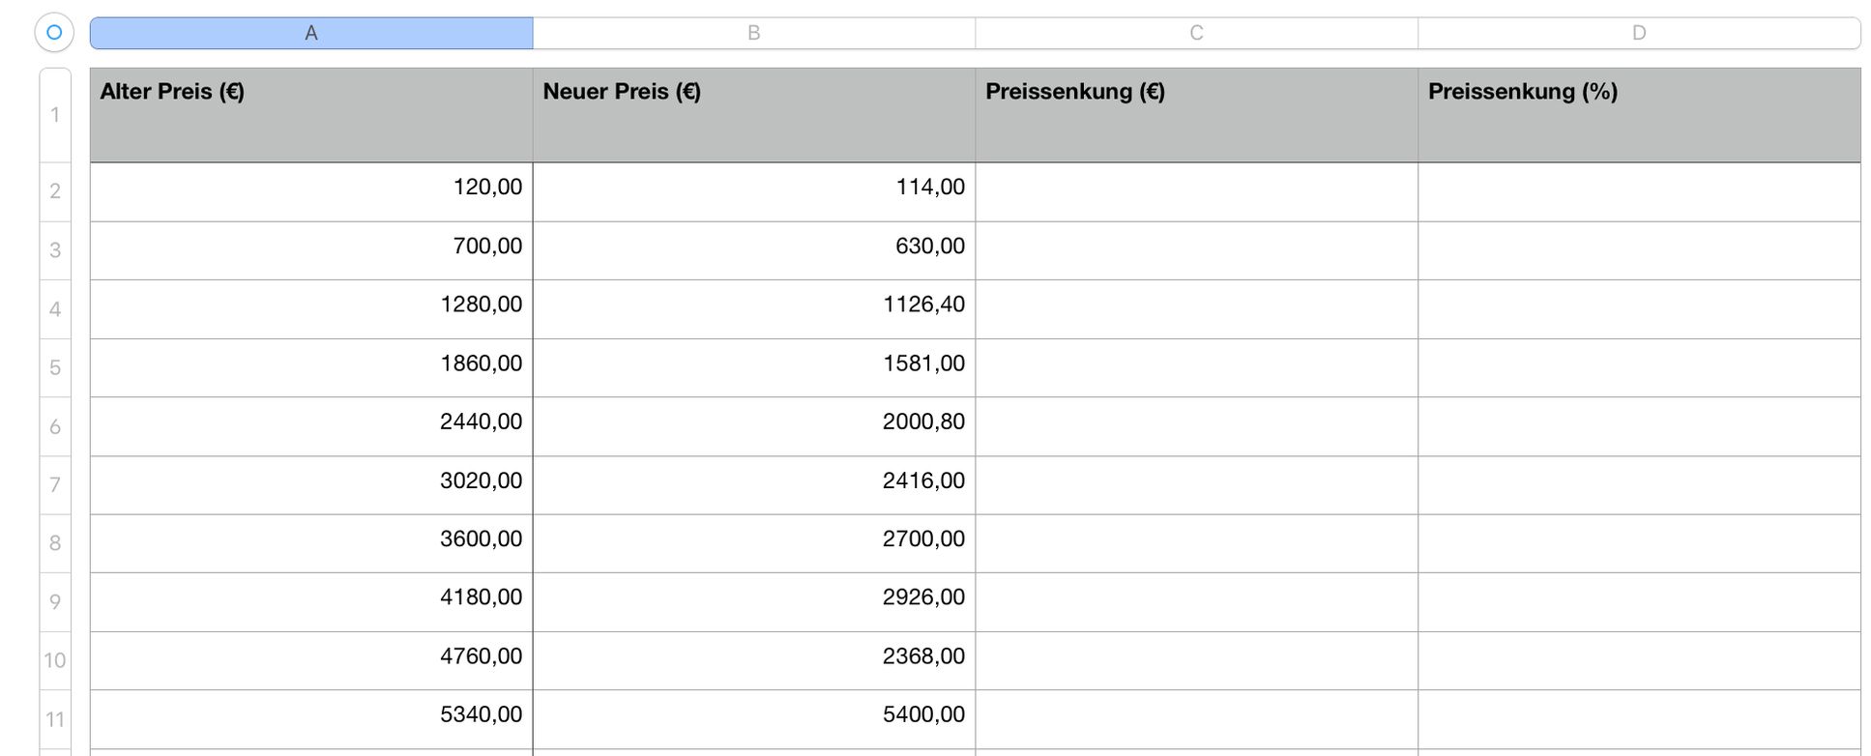Select column B header
This screenshot has height=756, width=1871.
pos(754,33)
